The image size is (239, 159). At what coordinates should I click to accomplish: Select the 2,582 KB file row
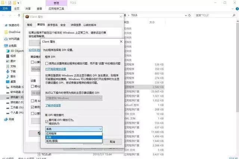tap(144, 87)
